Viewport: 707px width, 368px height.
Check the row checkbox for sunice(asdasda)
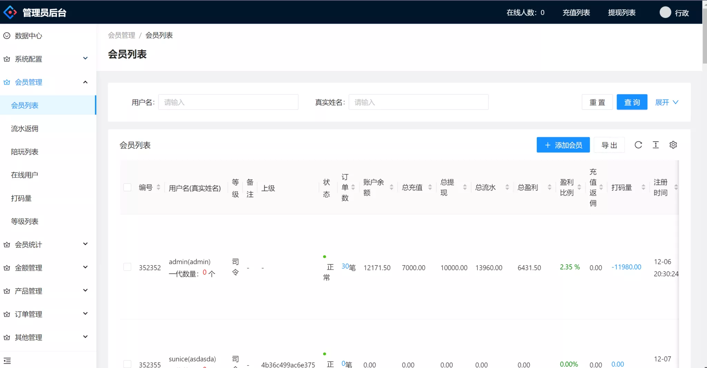[127, 364]
